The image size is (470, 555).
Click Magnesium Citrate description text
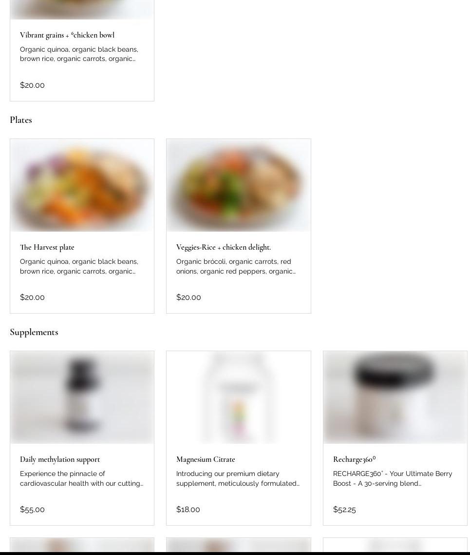point(238,478)
